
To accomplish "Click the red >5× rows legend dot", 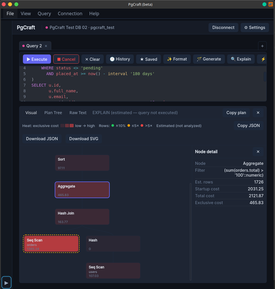I will [x=142, y=126].
